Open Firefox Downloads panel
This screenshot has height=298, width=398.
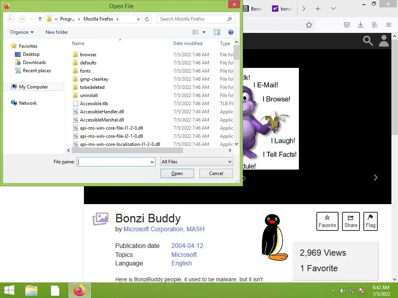(360, 25)
